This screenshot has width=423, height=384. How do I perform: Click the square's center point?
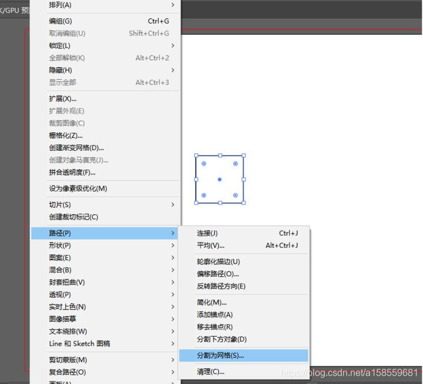point(220,179)
